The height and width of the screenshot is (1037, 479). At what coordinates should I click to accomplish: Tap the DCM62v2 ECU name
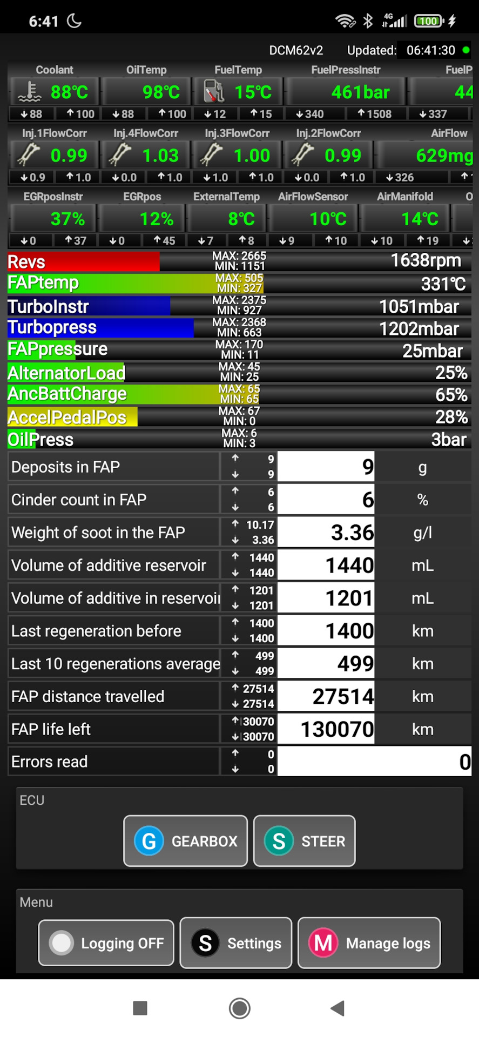296,50
